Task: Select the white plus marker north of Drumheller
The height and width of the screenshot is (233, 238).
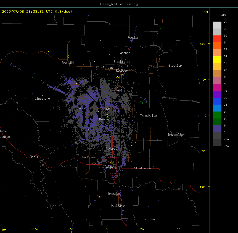Action: [169, 104]
